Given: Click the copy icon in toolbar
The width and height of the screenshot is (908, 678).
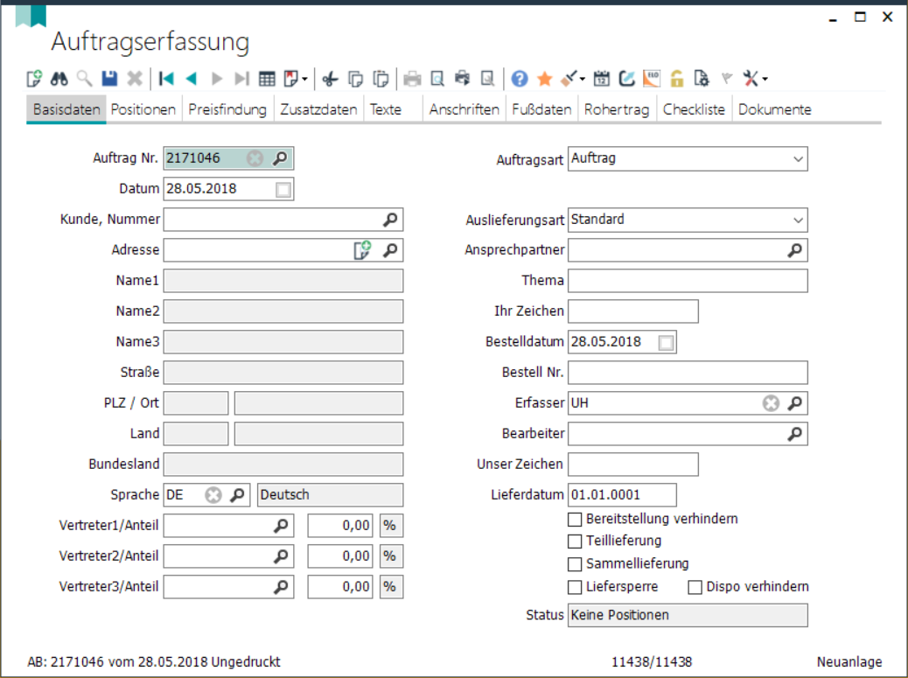Looking at the screenshot, I should (355, 78).
